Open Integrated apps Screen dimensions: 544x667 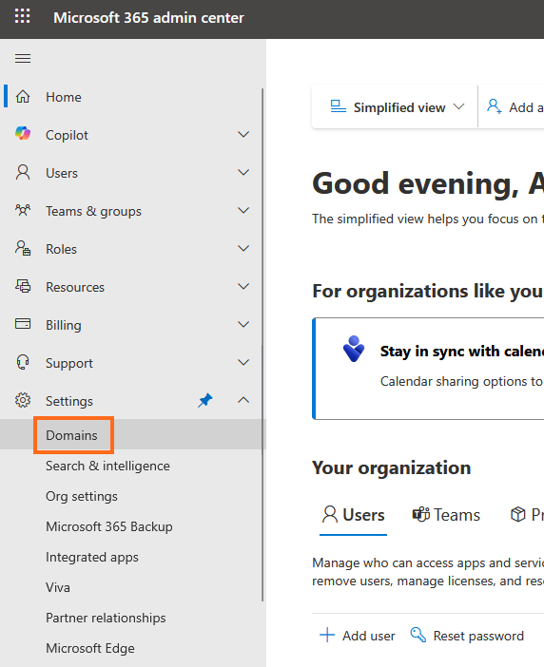click(92, 557)
